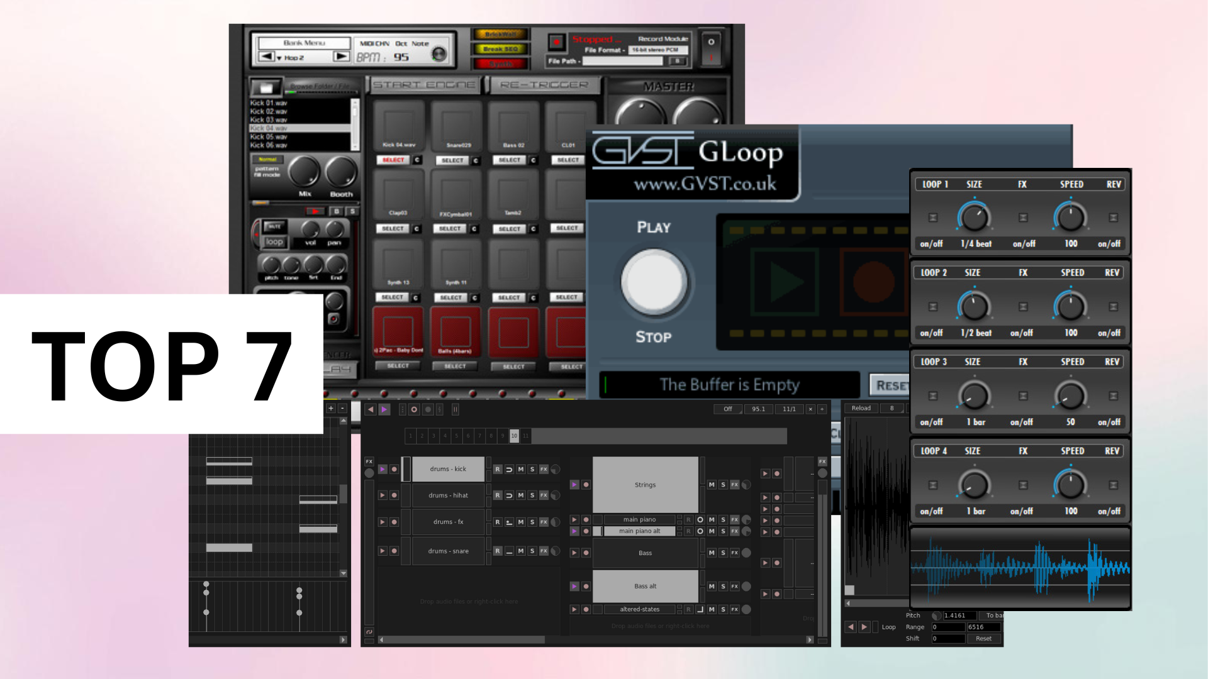Screen dimensions: 1208x679
Task: Solo the Bass track
Action: click(723, 553)
